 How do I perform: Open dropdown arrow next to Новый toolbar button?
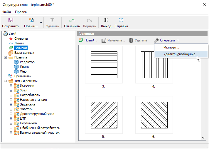coord(41,23)
